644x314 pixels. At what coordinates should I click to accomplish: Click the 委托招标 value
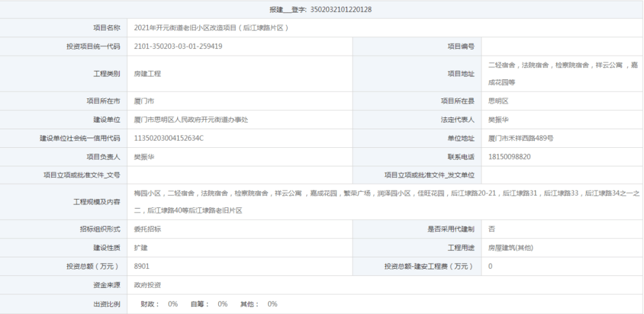click(147, 229)
